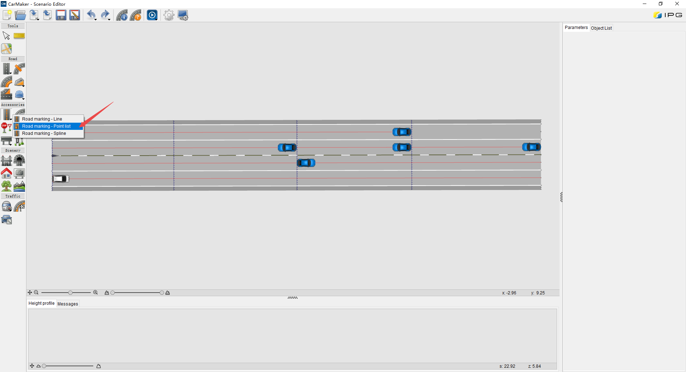Click the zoom out magnifier button
This screenshot has width=686, height=372.
pos(36,293)
